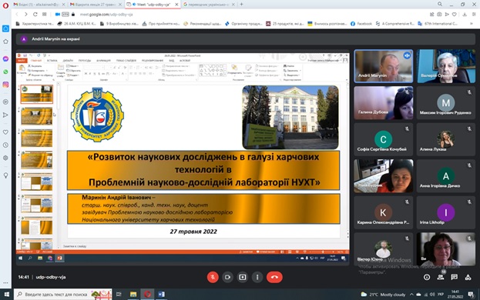Toggle the camera button in Meet
Image resolution: width=480 pixels, height=300 pixels.
coord(227,277)
